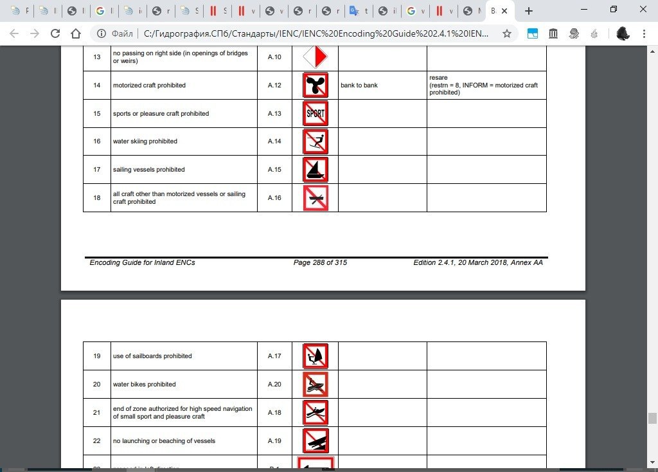Click the code cell 'A.15'
Screen dimensions: 658x472
pos(274,170)
